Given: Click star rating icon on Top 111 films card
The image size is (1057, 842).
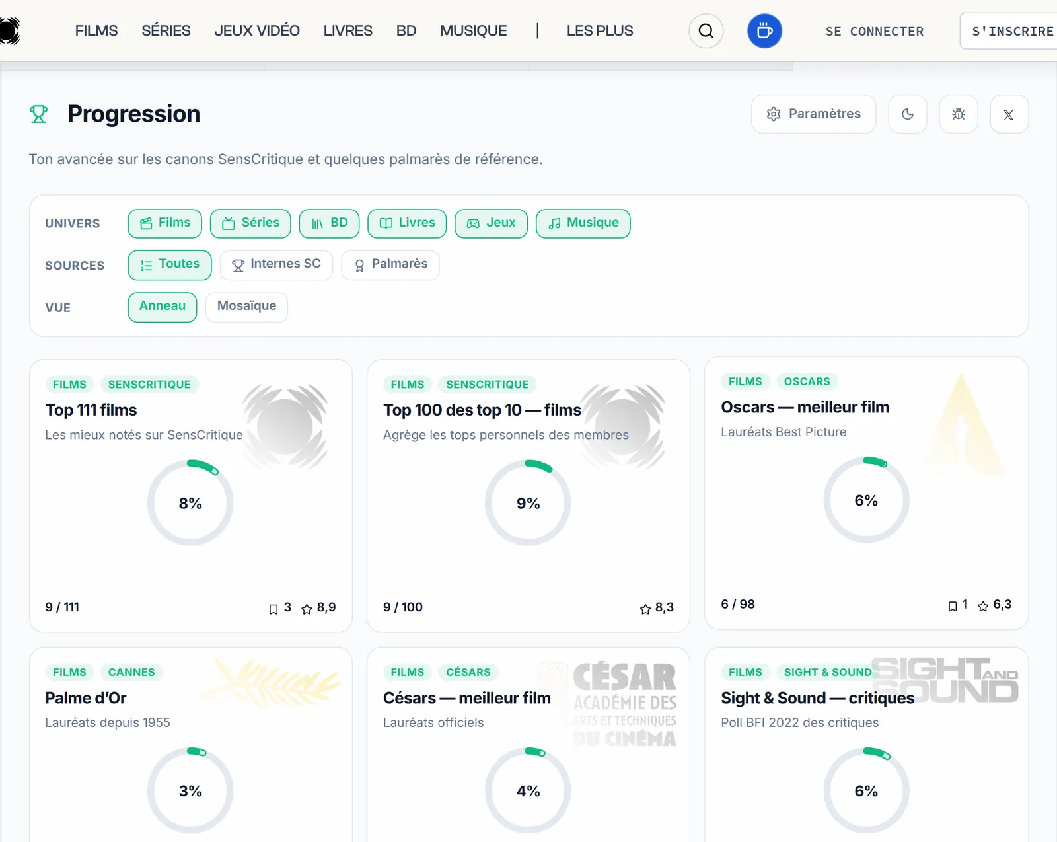Looking at the screenshot, I should tap(307, 609).
